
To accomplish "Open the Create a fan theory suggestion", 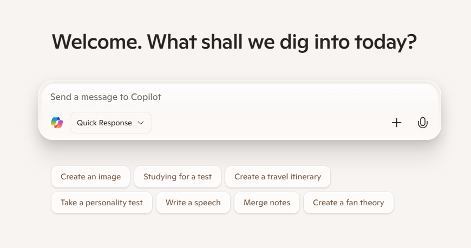I will click(x=349, y=203).
